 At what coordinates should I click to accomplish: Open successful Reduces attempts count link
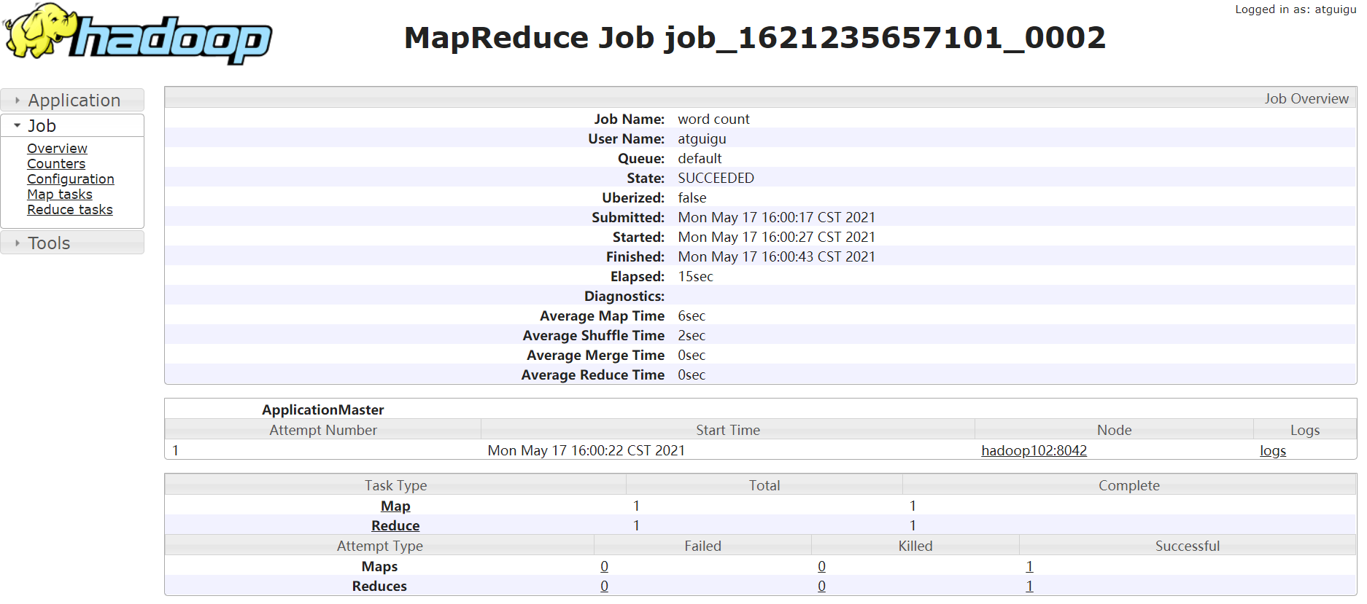coord(1029,586)
